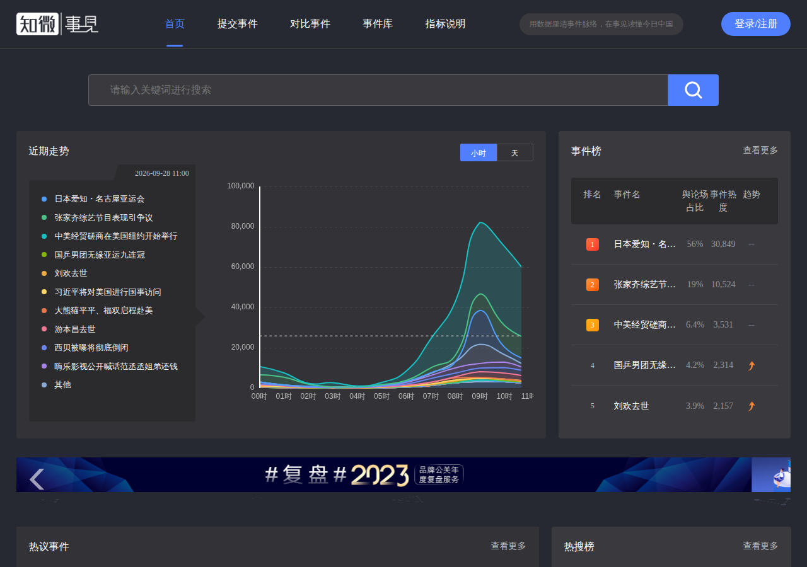Click the previous banner arrow
807x567 pixels.
pyautogui.click(x=37, y=479)
